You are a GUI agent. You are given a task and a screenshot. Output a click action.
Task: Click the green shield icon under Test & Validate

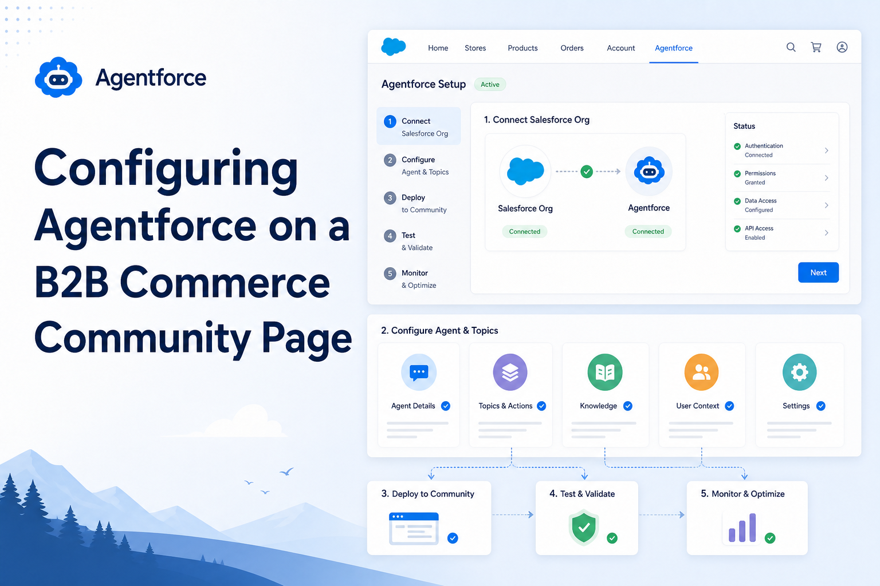click(584, 528)
